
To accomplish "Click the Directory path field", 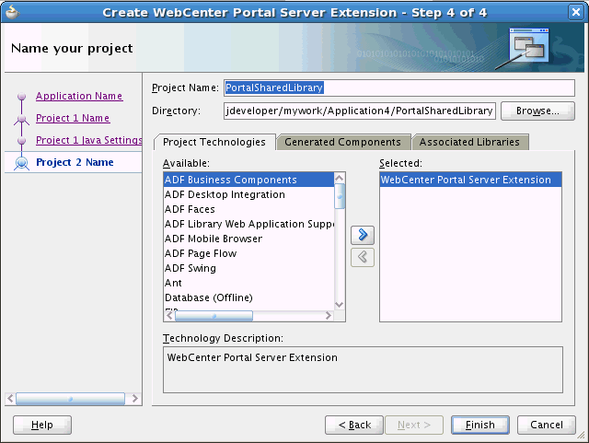I will (360, 111).
